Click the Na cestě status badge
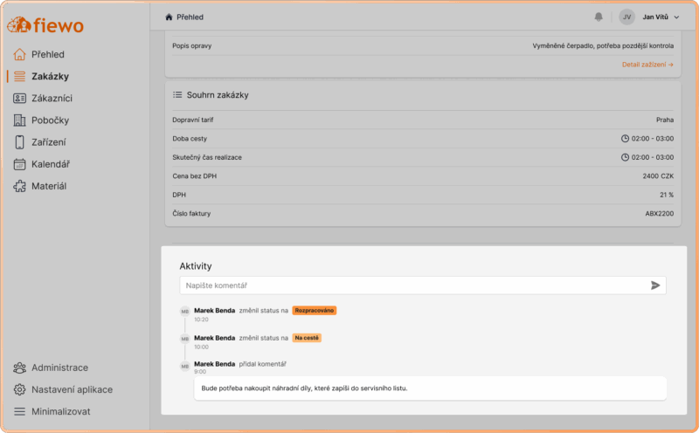The width and height of the screenshot is (699, 433). click(x=307, y=338)
